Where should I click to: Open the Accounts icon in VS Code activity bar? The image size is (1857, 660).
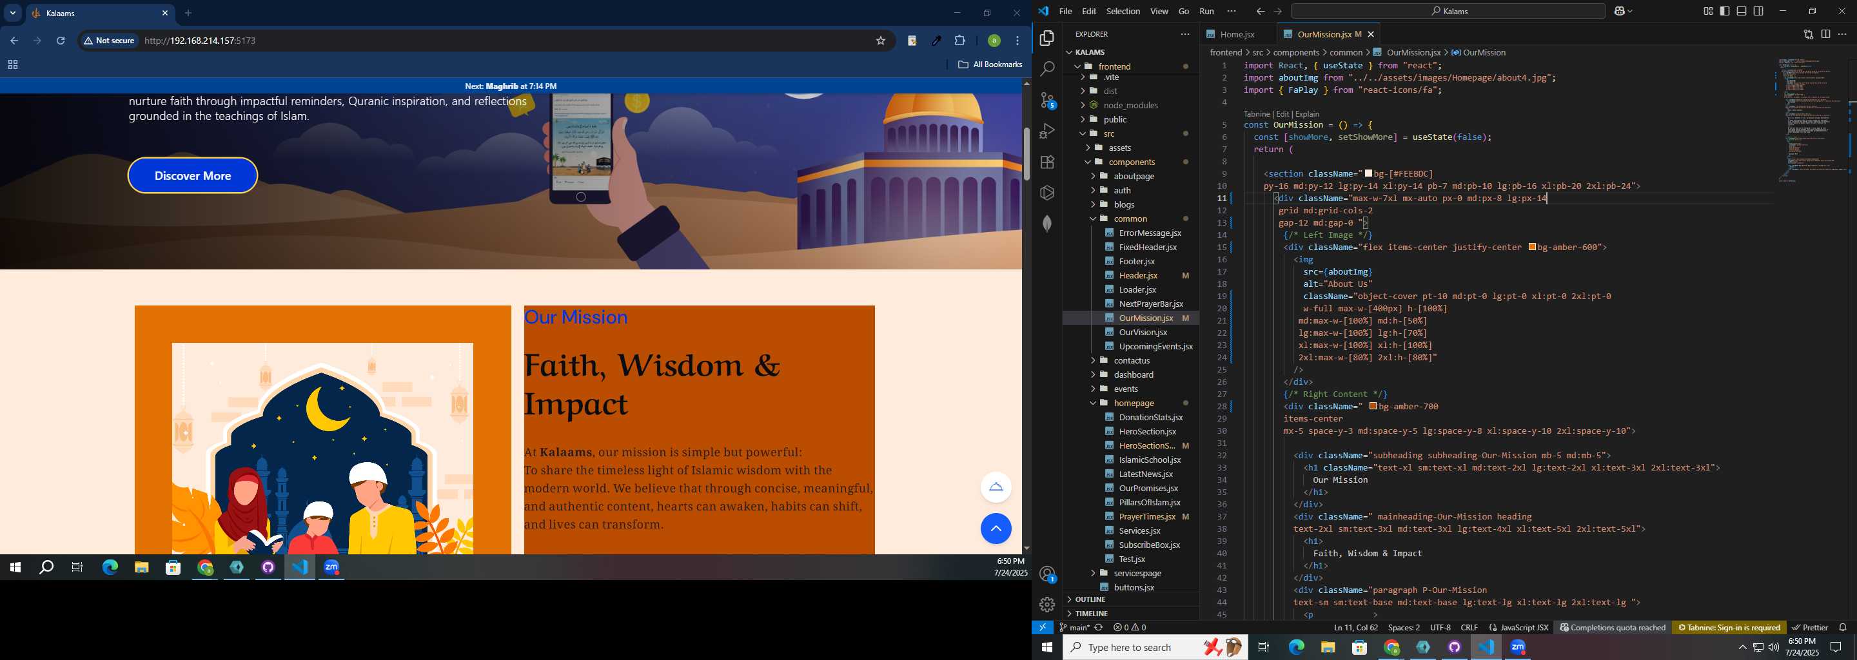[x=1047, y=574]
